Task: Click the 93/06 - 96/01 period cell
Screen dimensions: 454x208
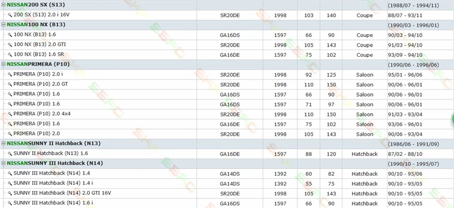Action: [405, 124]
